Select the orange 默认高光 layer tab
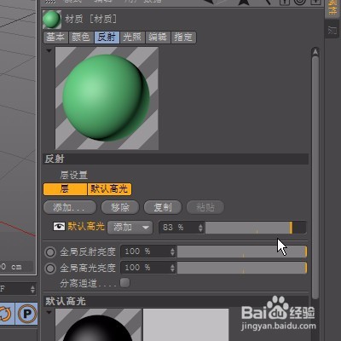 click(x=109, y=189)
